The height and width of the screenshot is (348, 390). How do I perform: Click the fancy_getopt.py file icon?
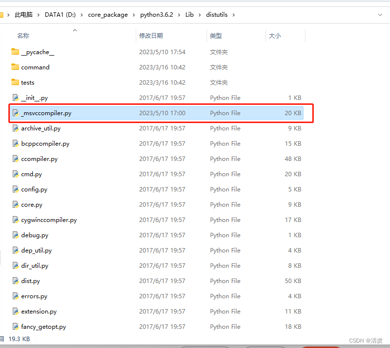(16, 326)
